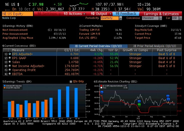Click the Trailing 12M P/E value 16.96

click(x=118, y=30)
